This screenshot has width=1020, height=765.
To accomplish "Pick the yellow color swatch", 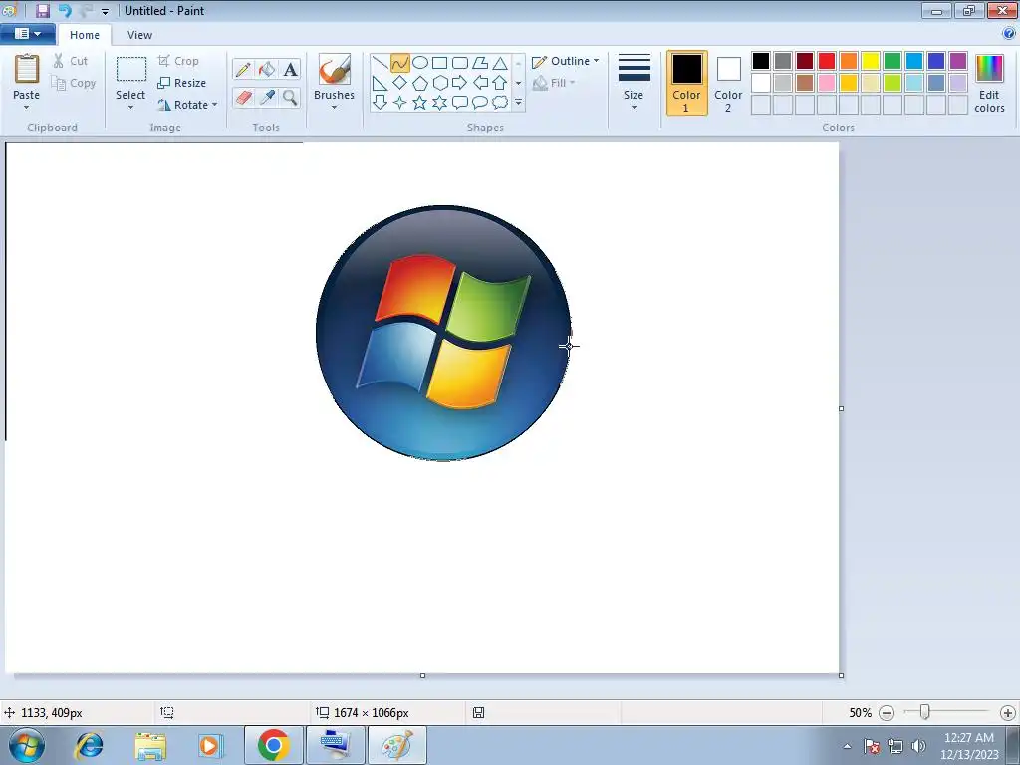I will [871, 61].
